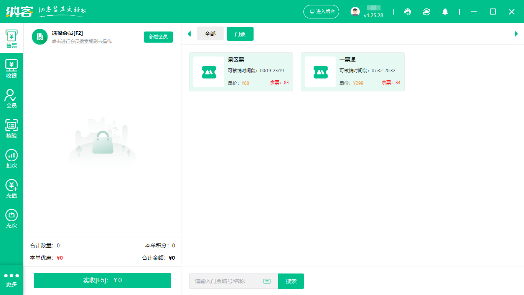524x295 pixels.
Task: Select the 充次 session recharge module
Action: (x=12, y=218)
